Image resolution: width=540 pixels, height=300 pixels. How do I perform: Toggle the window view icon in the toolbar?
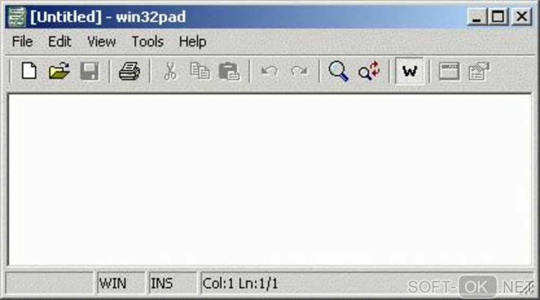pyautogui.click(x=449, y=71)
